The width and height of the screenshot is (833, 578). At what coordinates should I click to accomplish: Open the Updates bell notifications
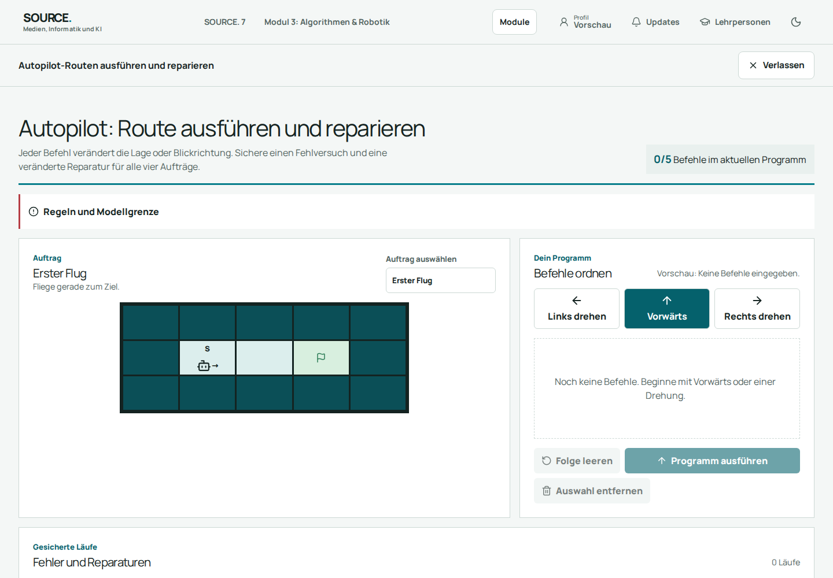pos(655,22)
